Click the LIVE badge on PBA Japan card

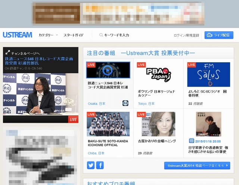pyautogui.click(x=141, y=65)
